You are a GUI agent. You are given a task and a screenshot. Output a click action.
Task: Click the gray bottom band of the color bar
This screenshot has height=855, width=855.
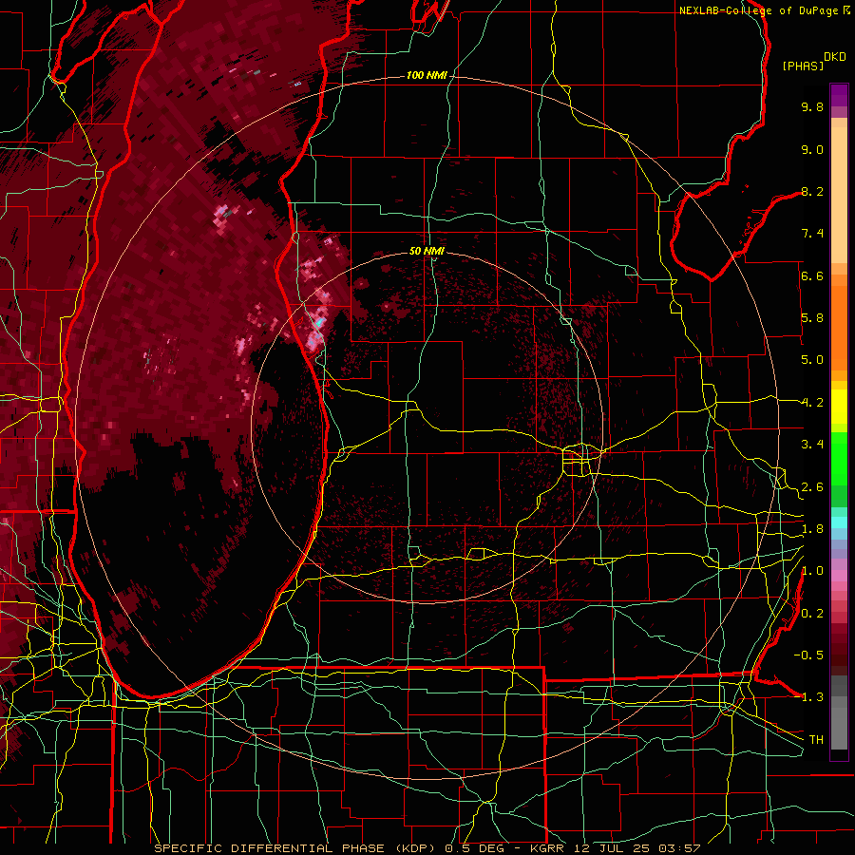(839, 725)
